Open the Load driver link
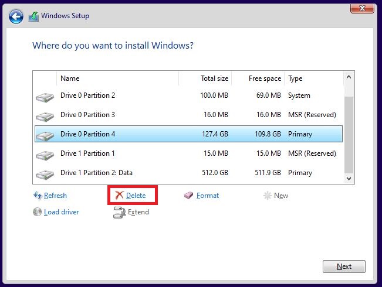Screen dimensions: 382x287 (62, 212)
